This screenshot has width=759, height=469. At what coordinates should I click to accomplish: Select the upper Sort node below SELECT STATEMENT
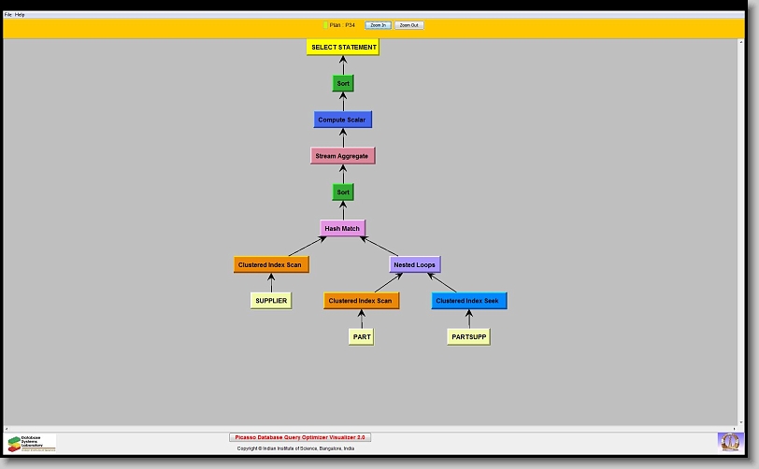click(343, 83)
